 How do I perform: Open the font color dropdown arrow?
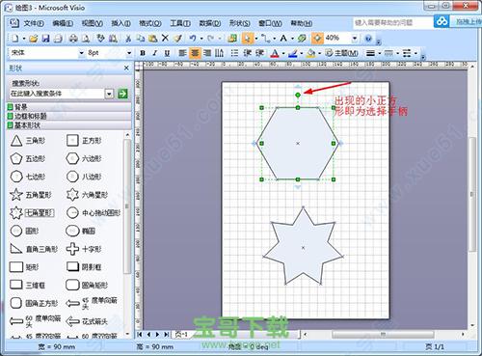pos(283,53)
